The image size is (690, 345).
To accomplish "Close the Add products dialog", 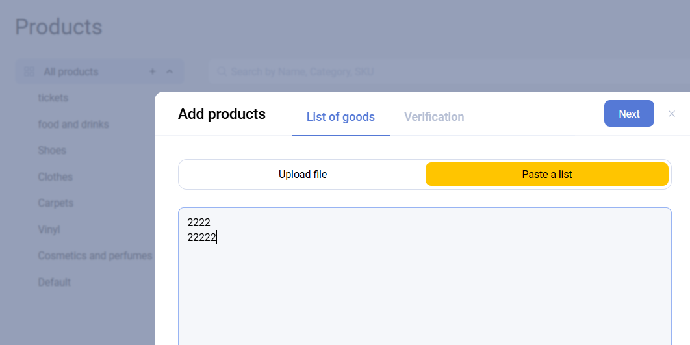I will click(672, 114).
